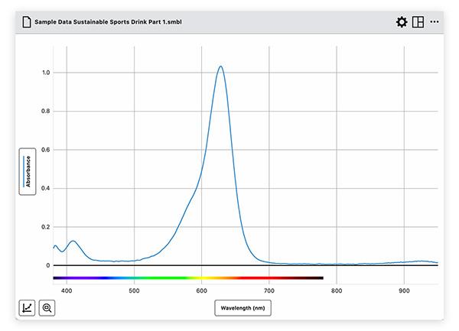Open the Absorbance y-axis label options
This screenshot has width=459, height=331.
(28, 172)
